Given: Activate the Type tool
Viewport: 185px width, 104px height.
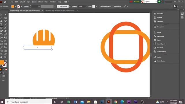Looking at the screenshot, I should (x=1, y=25).
